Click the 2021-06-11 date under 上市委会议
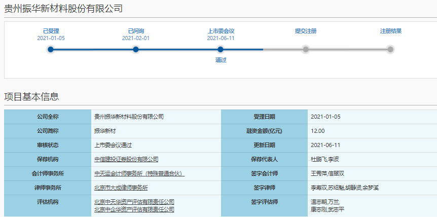 (221, 38)
